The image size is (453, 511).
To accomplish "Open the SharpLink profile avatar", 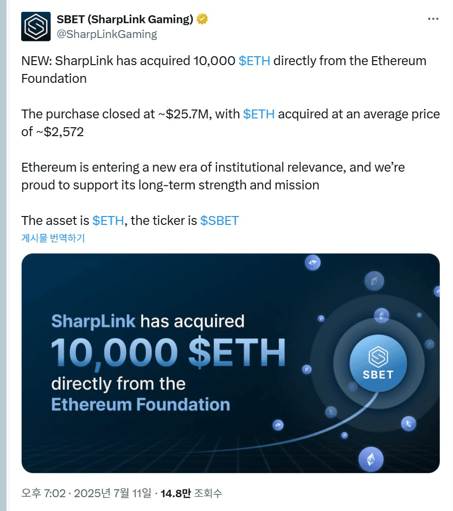I will pos(36,27).
